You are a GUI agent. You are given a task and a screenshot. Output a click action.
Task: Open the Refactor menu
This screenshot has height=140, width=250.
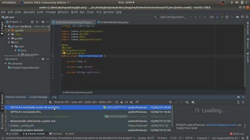(63, 12)
